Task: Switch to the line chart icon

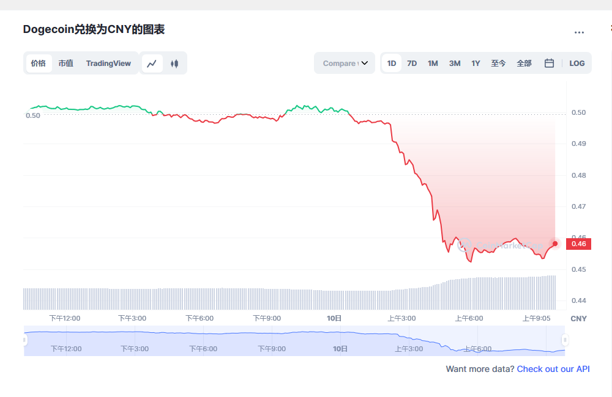Action: point(152,63)
